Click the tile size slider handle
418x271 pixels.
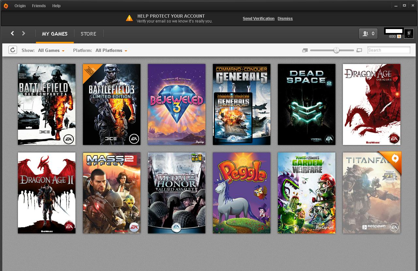tap(336, 50)
